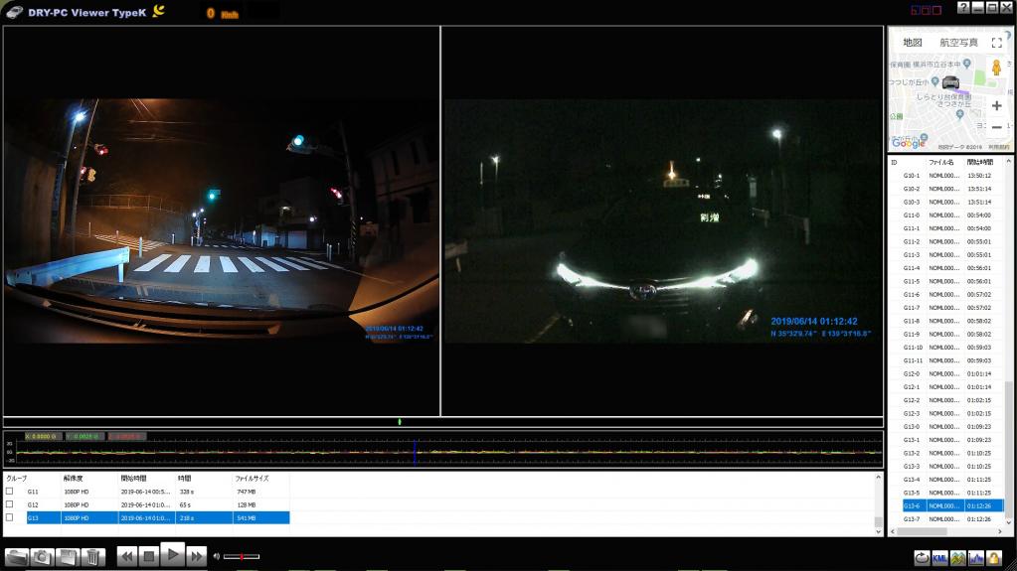The width and height of the screenshot is (1017, 571).
Task: Select the G11 group row
Action: [x=158, y=492]
